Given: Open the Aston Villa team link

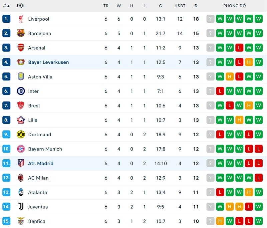Looking at the screenshot, I should [x=40, y=77].
